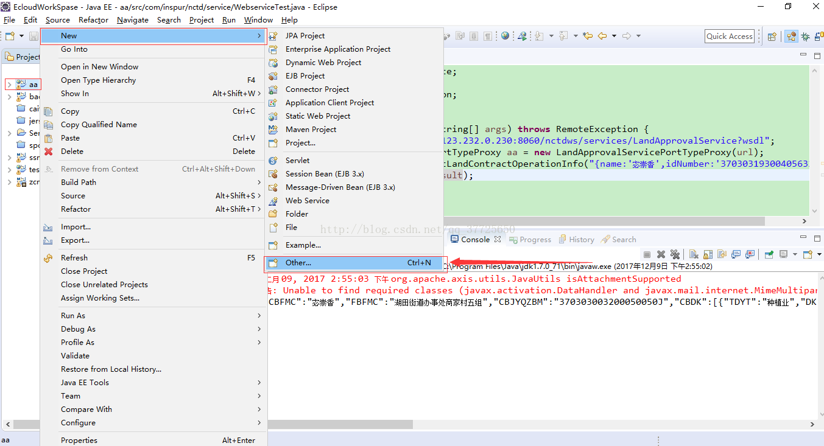Image resolution: width=824 pixels, height=446 pixels.
Task: Select Properties in context menu
Action: click(x=153, y=440)
